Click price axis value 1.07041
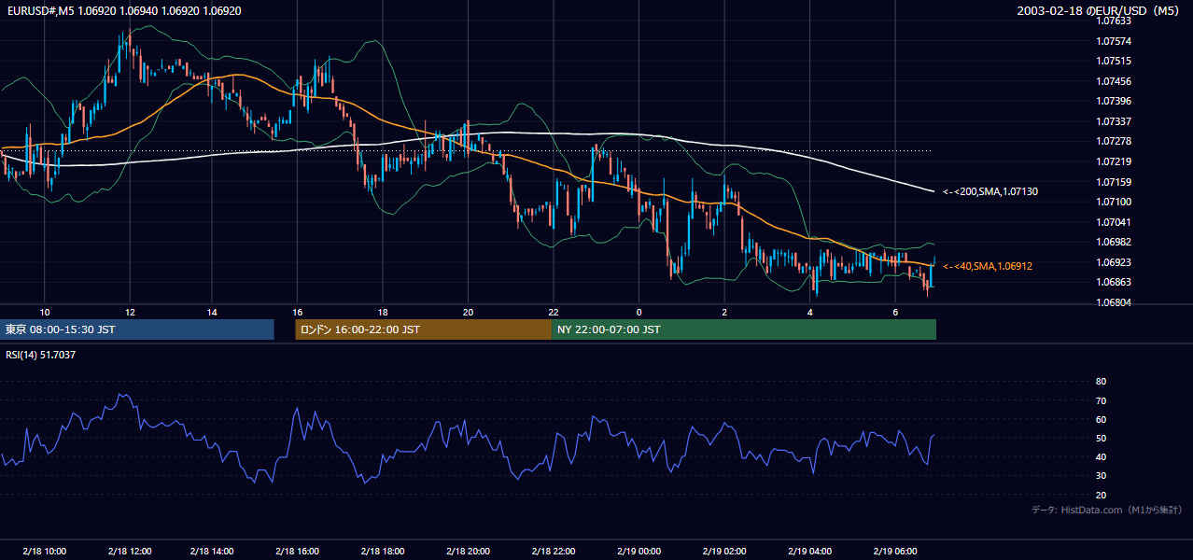1193x560 pixels. click(1113, 222)
